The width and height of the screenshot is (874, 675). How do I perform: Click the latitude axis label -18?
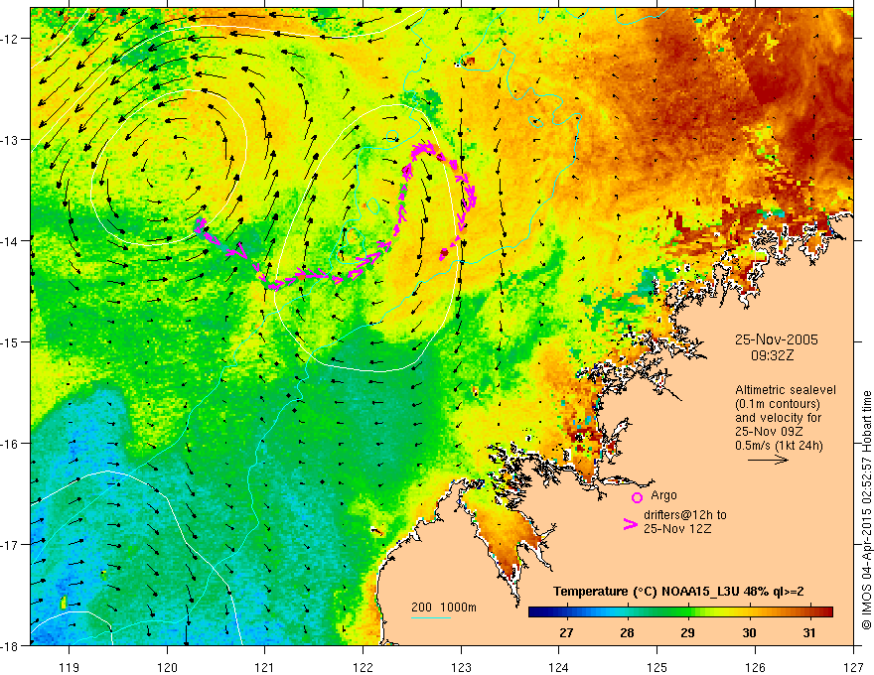(10, 645)
